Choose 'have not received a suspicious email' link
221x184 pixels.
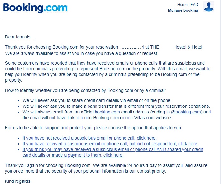[89, 138]
